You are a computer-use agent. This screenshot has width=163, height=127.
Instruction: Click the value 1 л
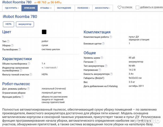coord(43,63)
